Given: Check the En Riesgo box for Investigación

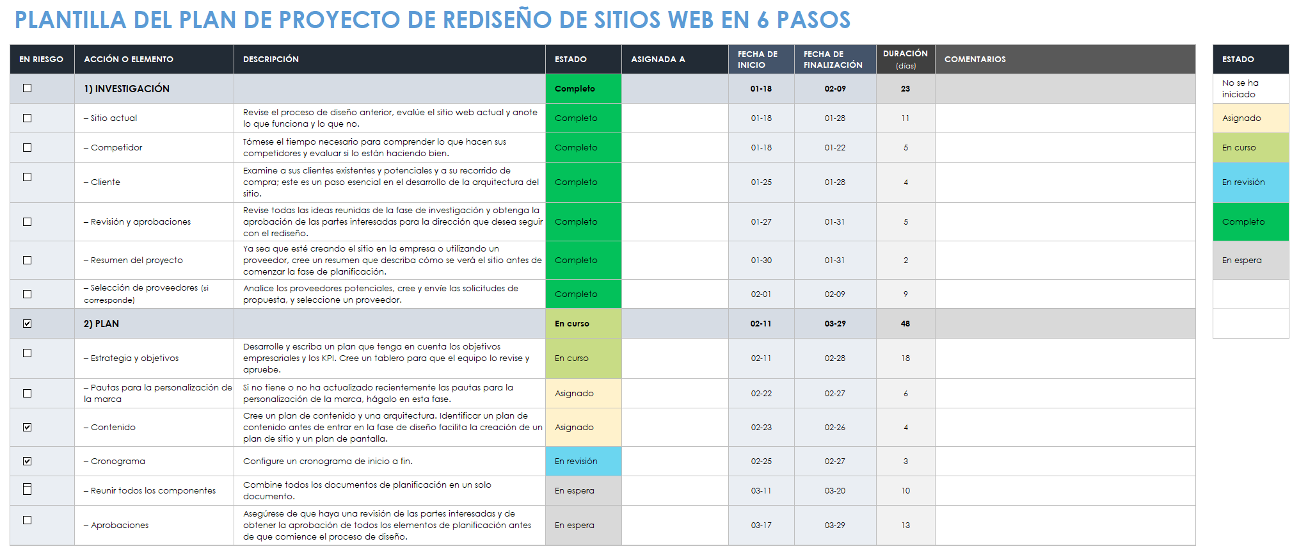Looking at the screenshot, I should (x=27, y=88).
